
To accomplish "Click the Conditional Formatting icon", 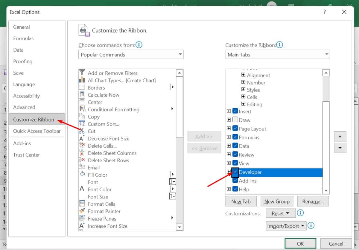I will point(82,109).
